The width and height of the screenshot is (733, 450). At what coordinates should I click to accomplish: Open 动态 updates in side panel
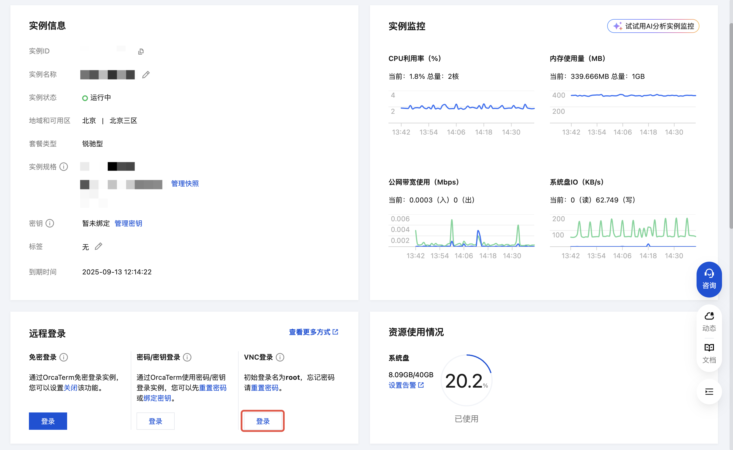(x=709, y=321)
